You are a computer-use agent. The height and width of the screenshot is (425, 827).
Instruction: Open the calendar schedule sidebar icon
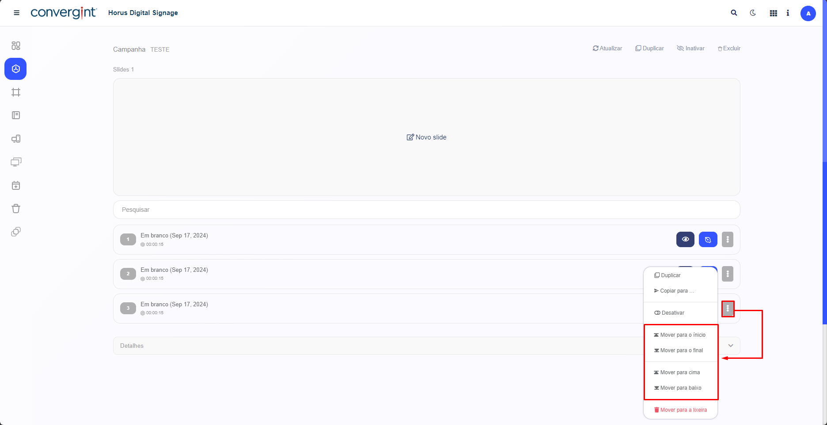pos(16,185)
